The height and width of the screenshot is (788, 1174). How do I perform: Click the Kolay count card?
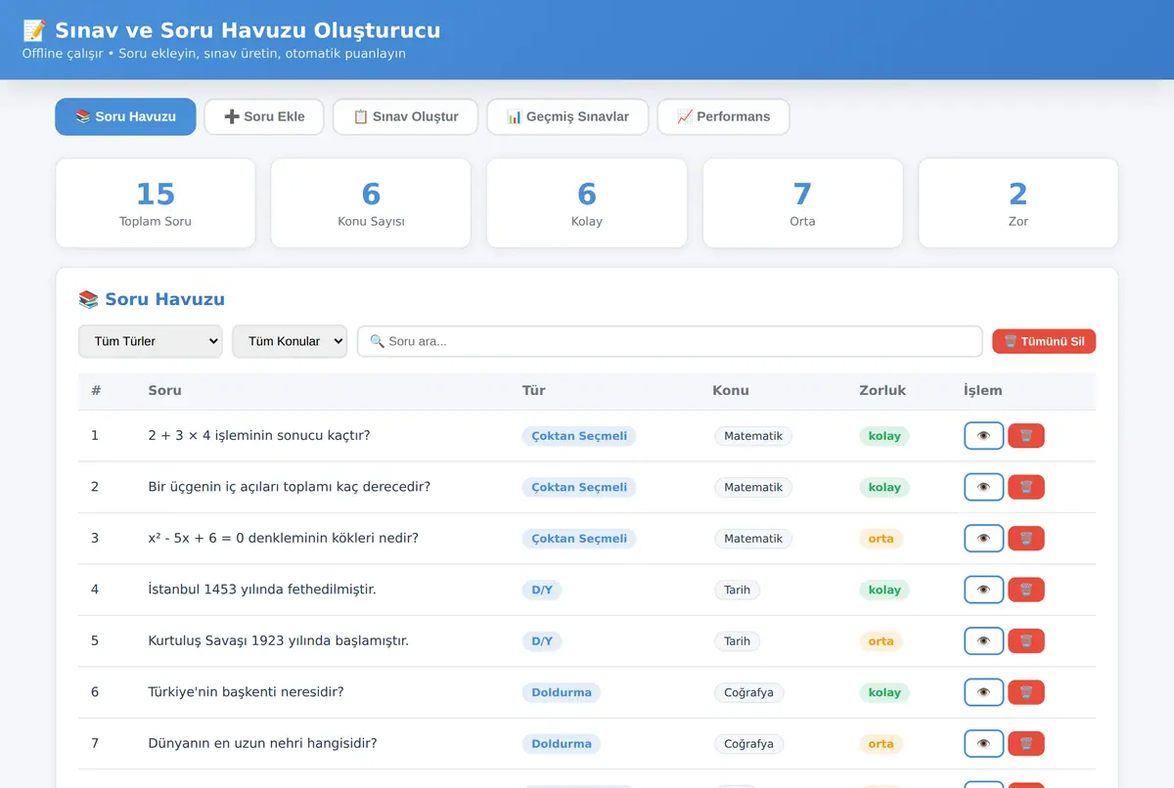(587, 203)
